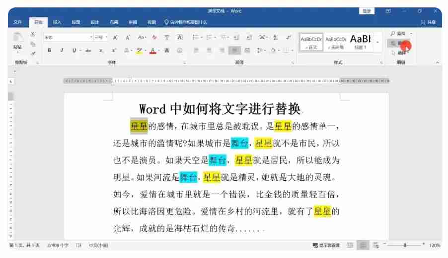Image resolution: width=448 pixels, height=258 pixels.
Task: Clear all formatting with the eraser icon
Action: click(x=154, y=37)
